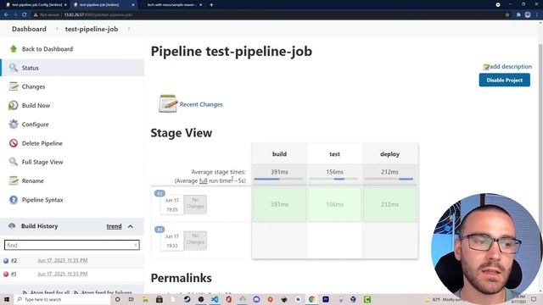This screenshot has width=543, height=305.
Task: Click the blue status ball of build #2
Action: pyautogui.click(x=6, y=261)
